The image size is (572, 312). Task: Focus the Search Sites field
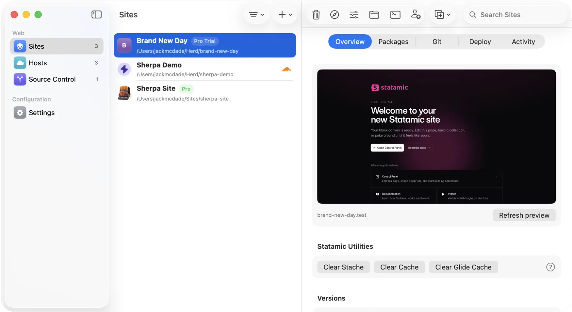pos(515,15)
